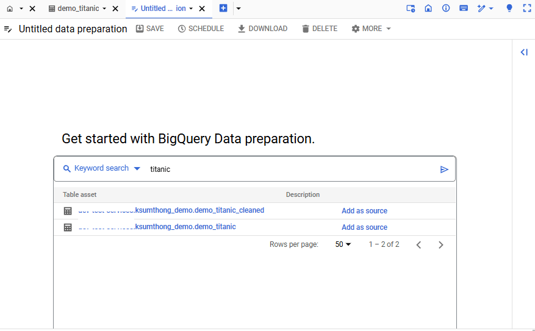Screen dimensions: 535x331
Task: Click the lightbulb icon in top bar
Action: click(509, 9)
